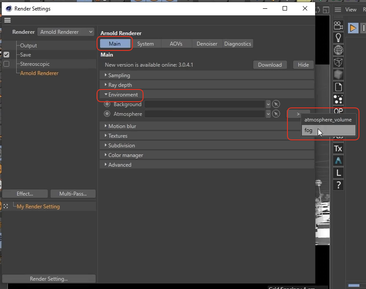Click the orange play render icon
This screenshot has width=366, height=289.
coord(353,28)
